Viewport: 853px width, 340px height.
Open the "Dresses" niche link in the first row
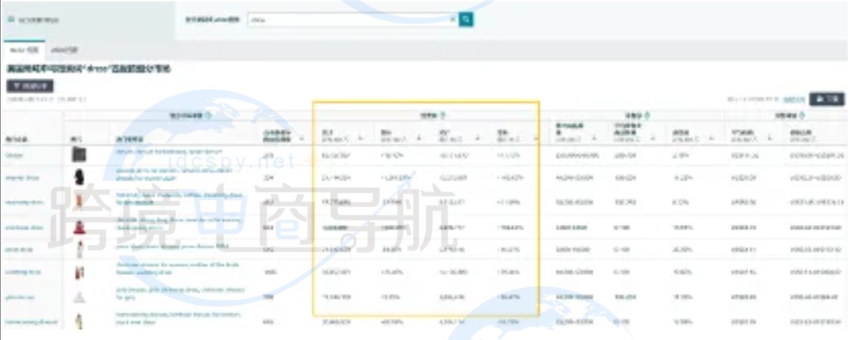13,155
